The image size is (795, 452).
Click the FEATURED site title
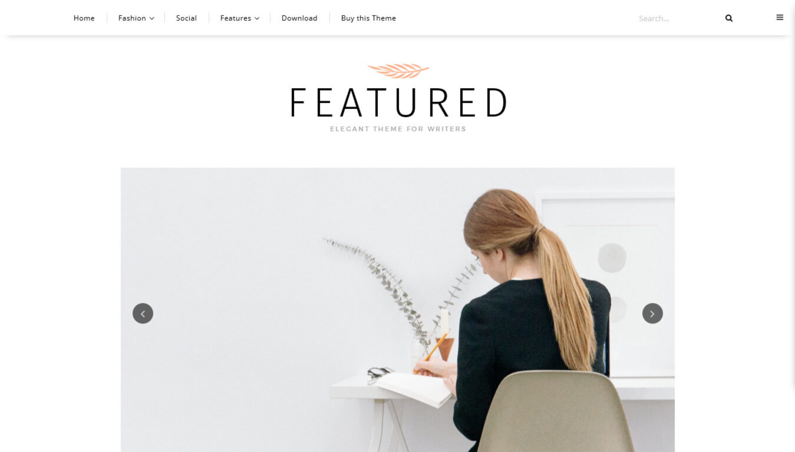pos(398,102)
